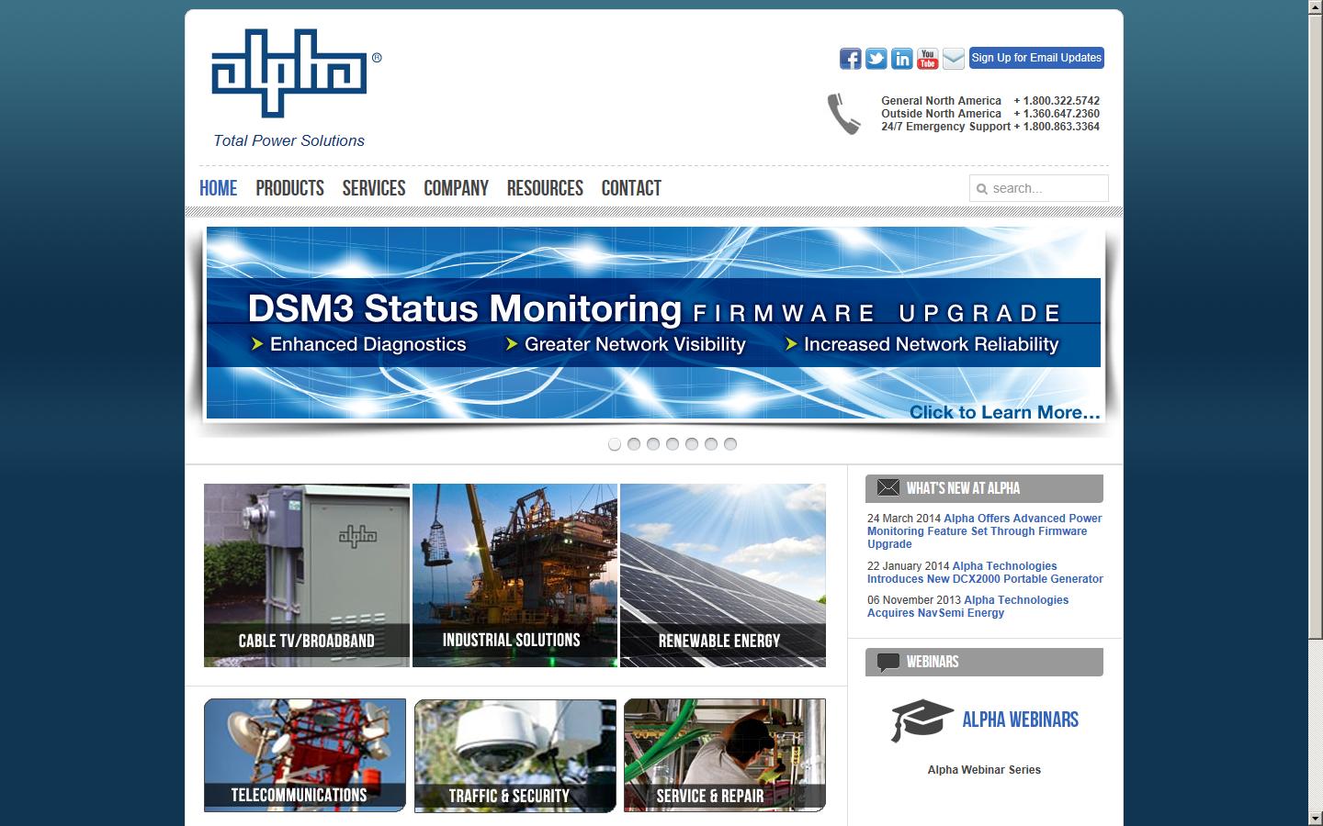The width and height of the screenshot is (1323, 826).
Task: Open Alpha's Twitter profile
Action: (x=875, y=58)
